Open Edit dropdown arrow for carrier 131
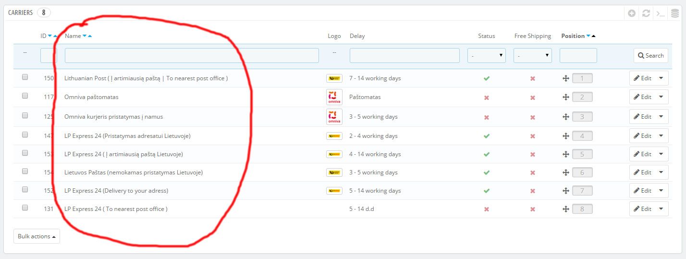The height and width of the screenshot is (259, 686). [662, 209]
